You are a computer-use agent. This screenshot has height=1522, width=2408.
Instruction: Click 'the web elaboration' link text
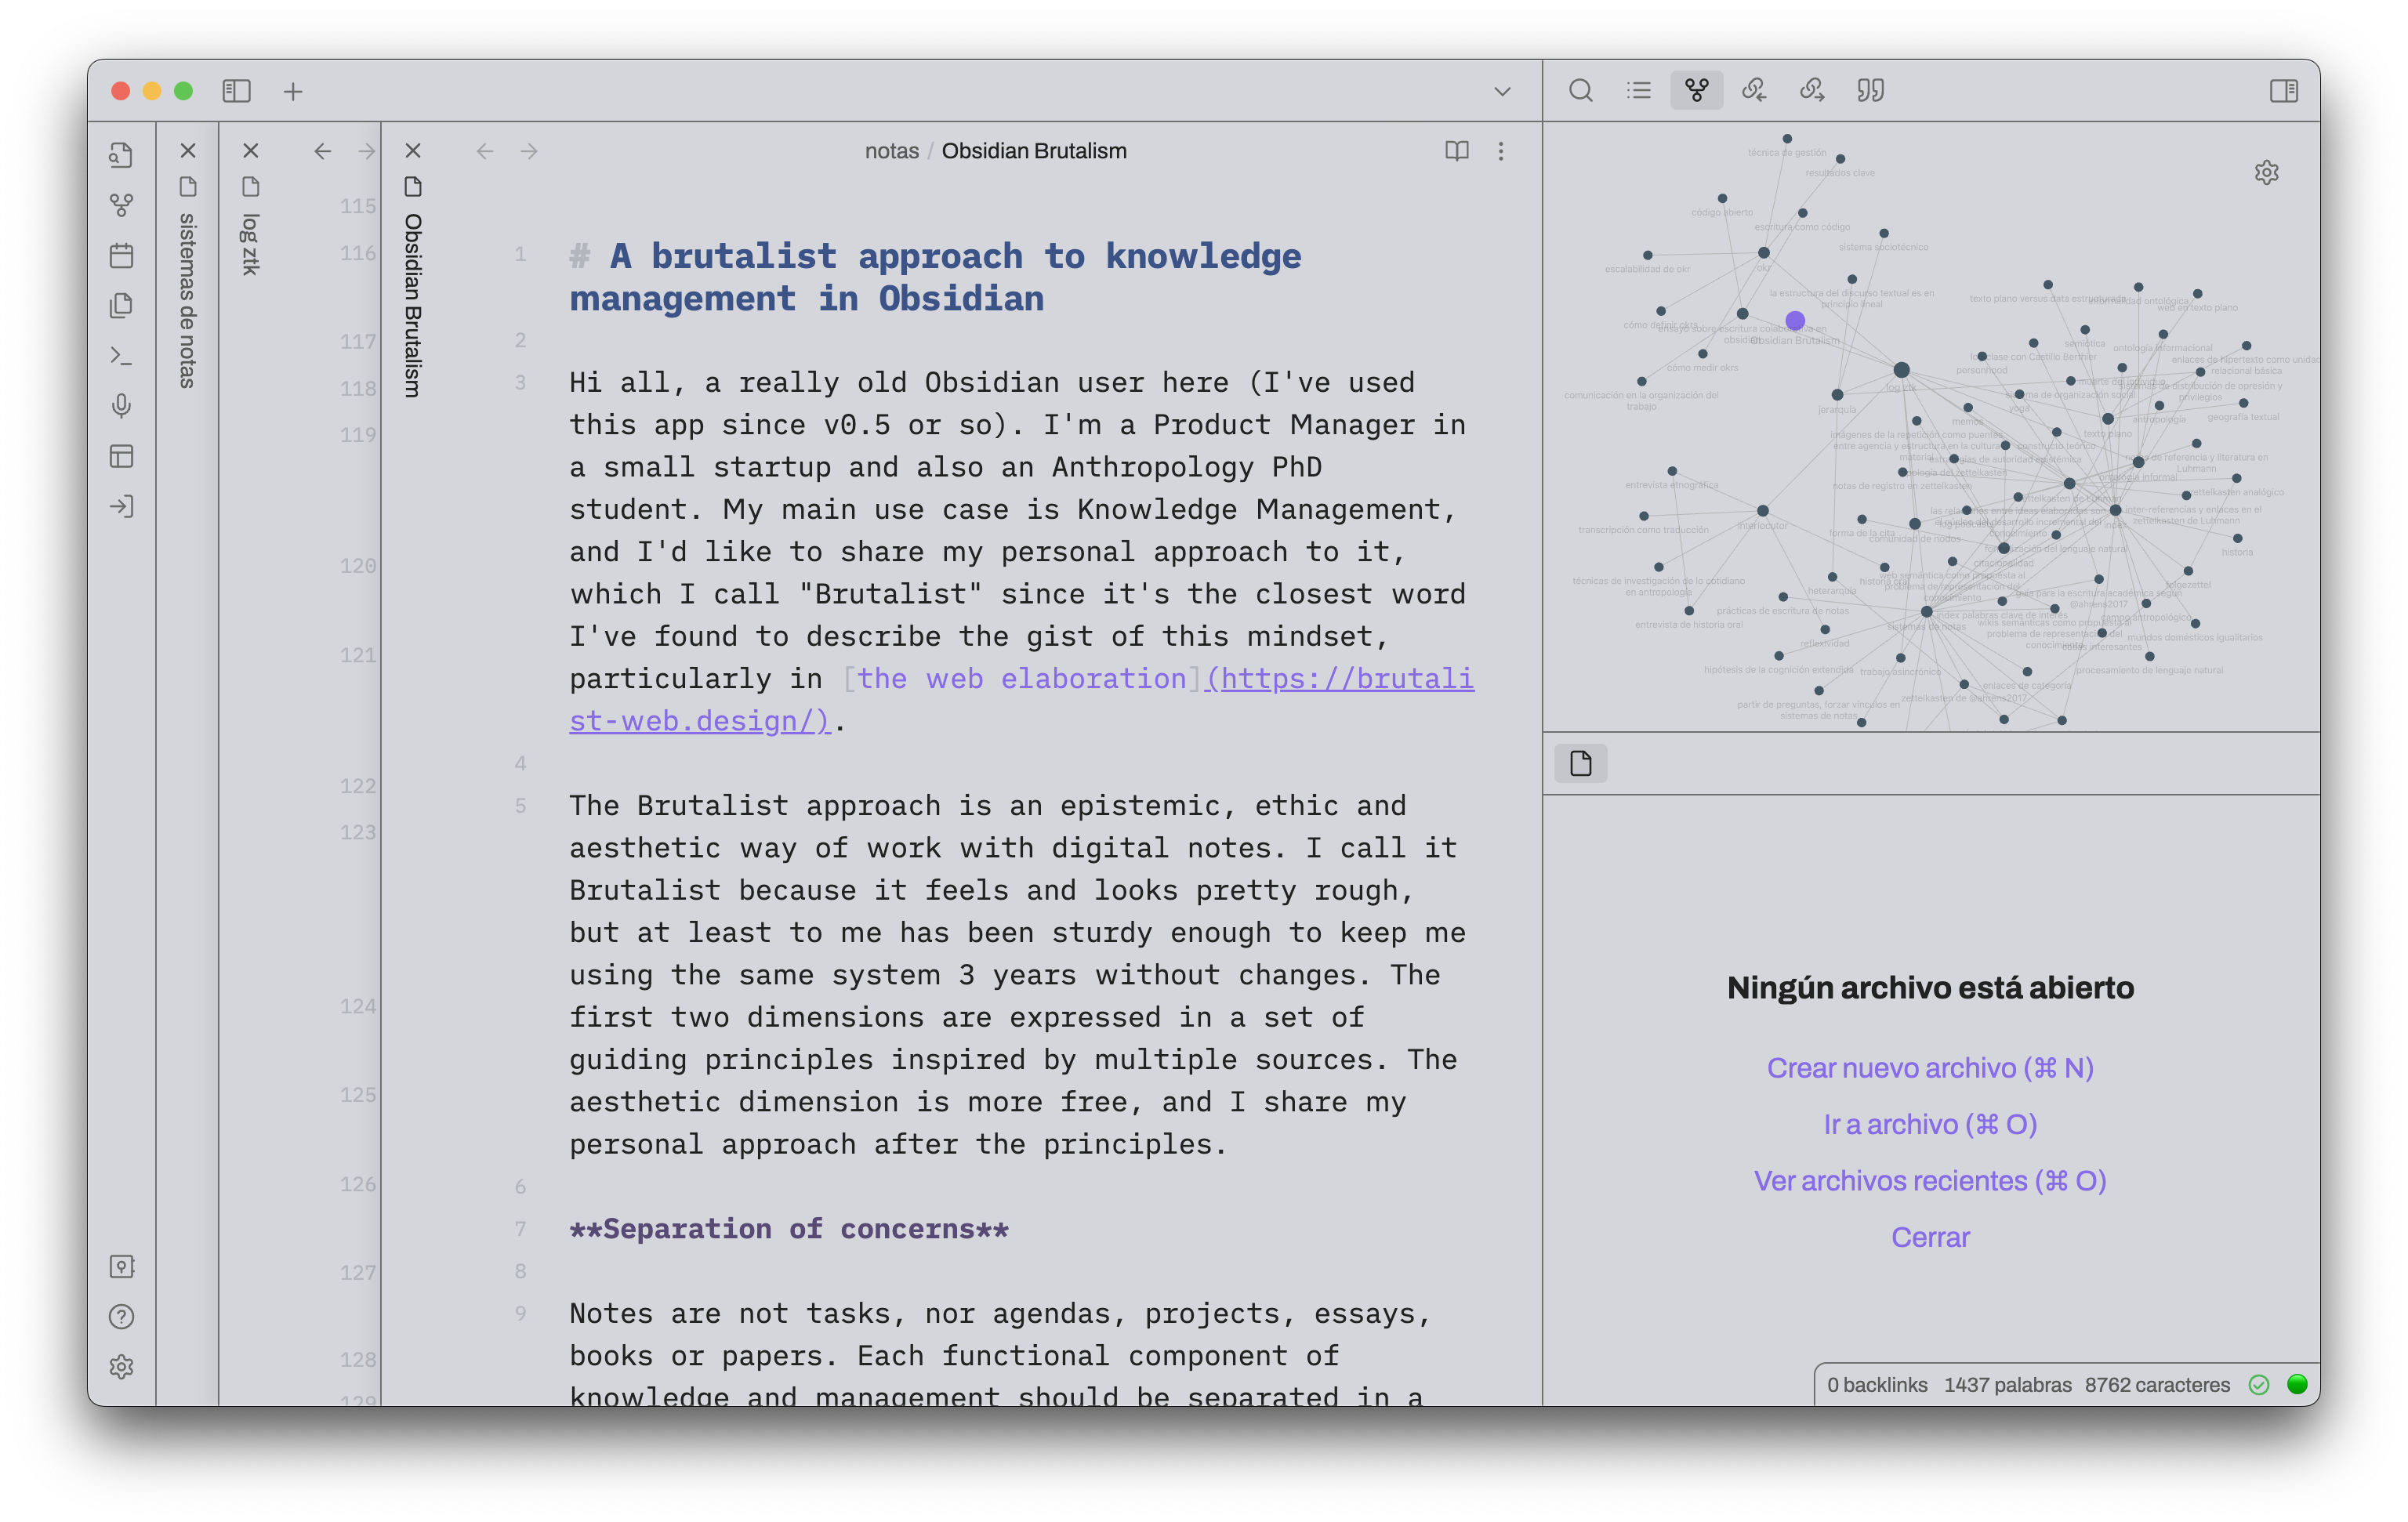point(1021,679)
